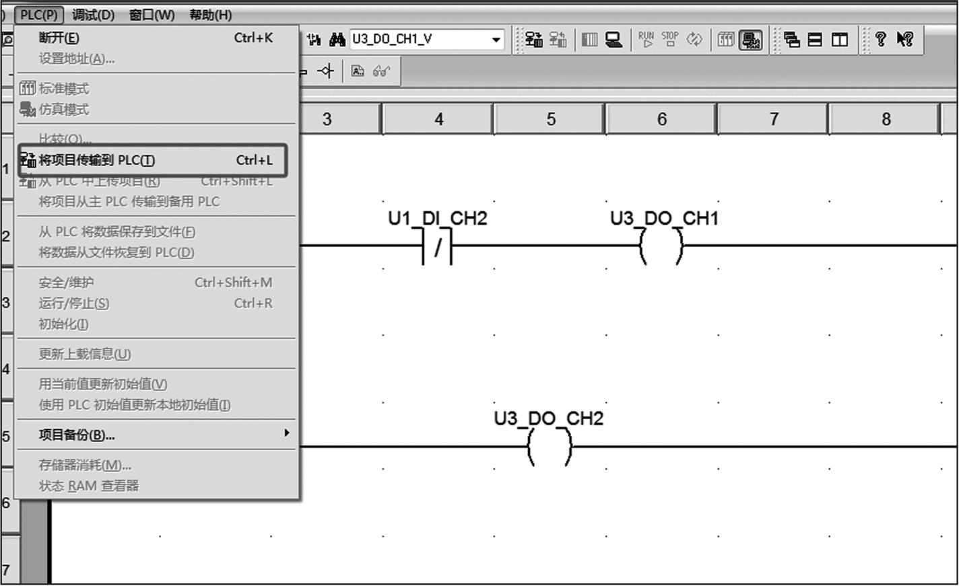Click the U1_DI_CH2 contact label
Image resolution: width=959 pixels, height=586 pixels.
tap(438, 219)
